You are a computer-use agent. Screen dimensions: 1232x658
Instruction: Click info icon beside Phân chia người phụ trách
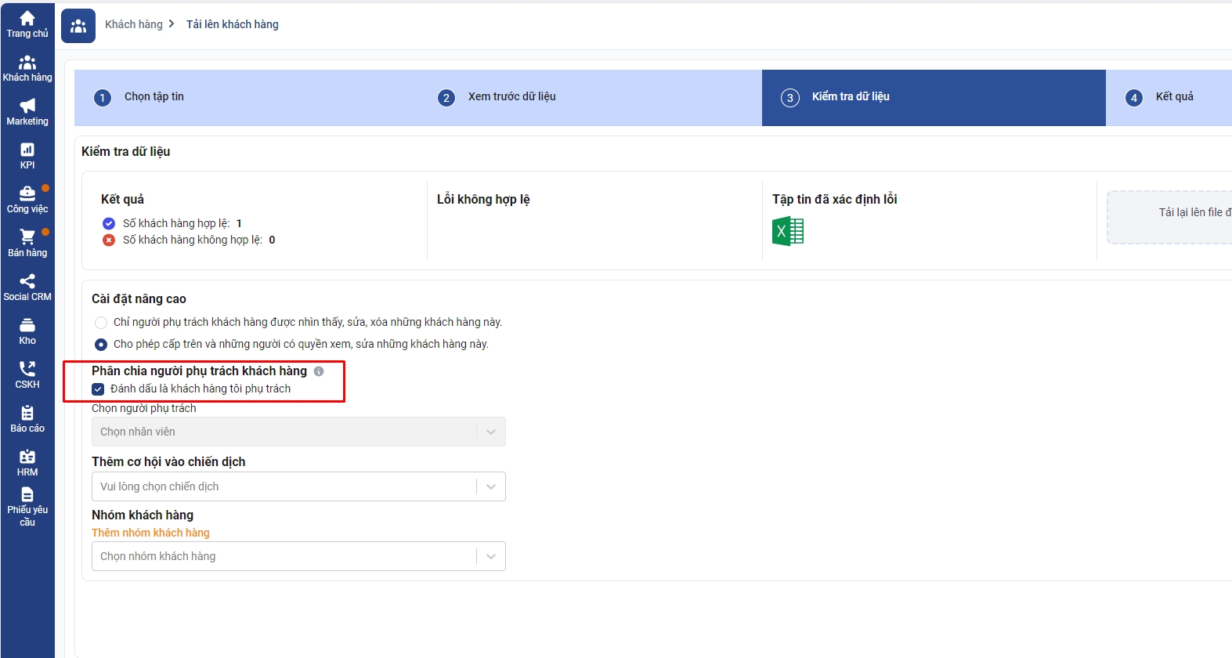tap(319, 371)
